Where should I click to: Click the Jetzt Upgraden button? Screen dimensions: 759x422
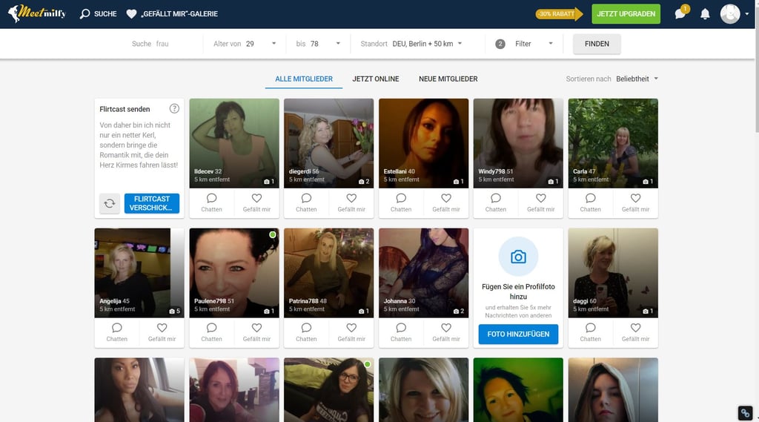626,14
